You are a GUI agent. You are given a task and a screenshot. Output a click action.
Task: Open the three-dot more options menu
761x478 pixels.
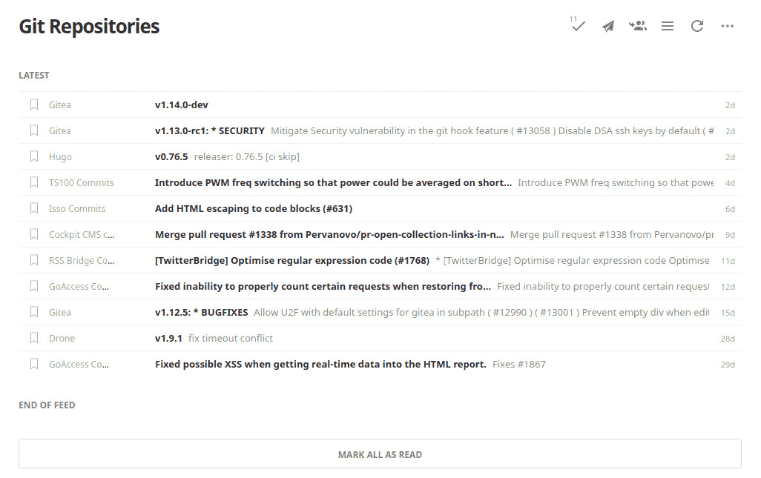(x=728, y=26)
